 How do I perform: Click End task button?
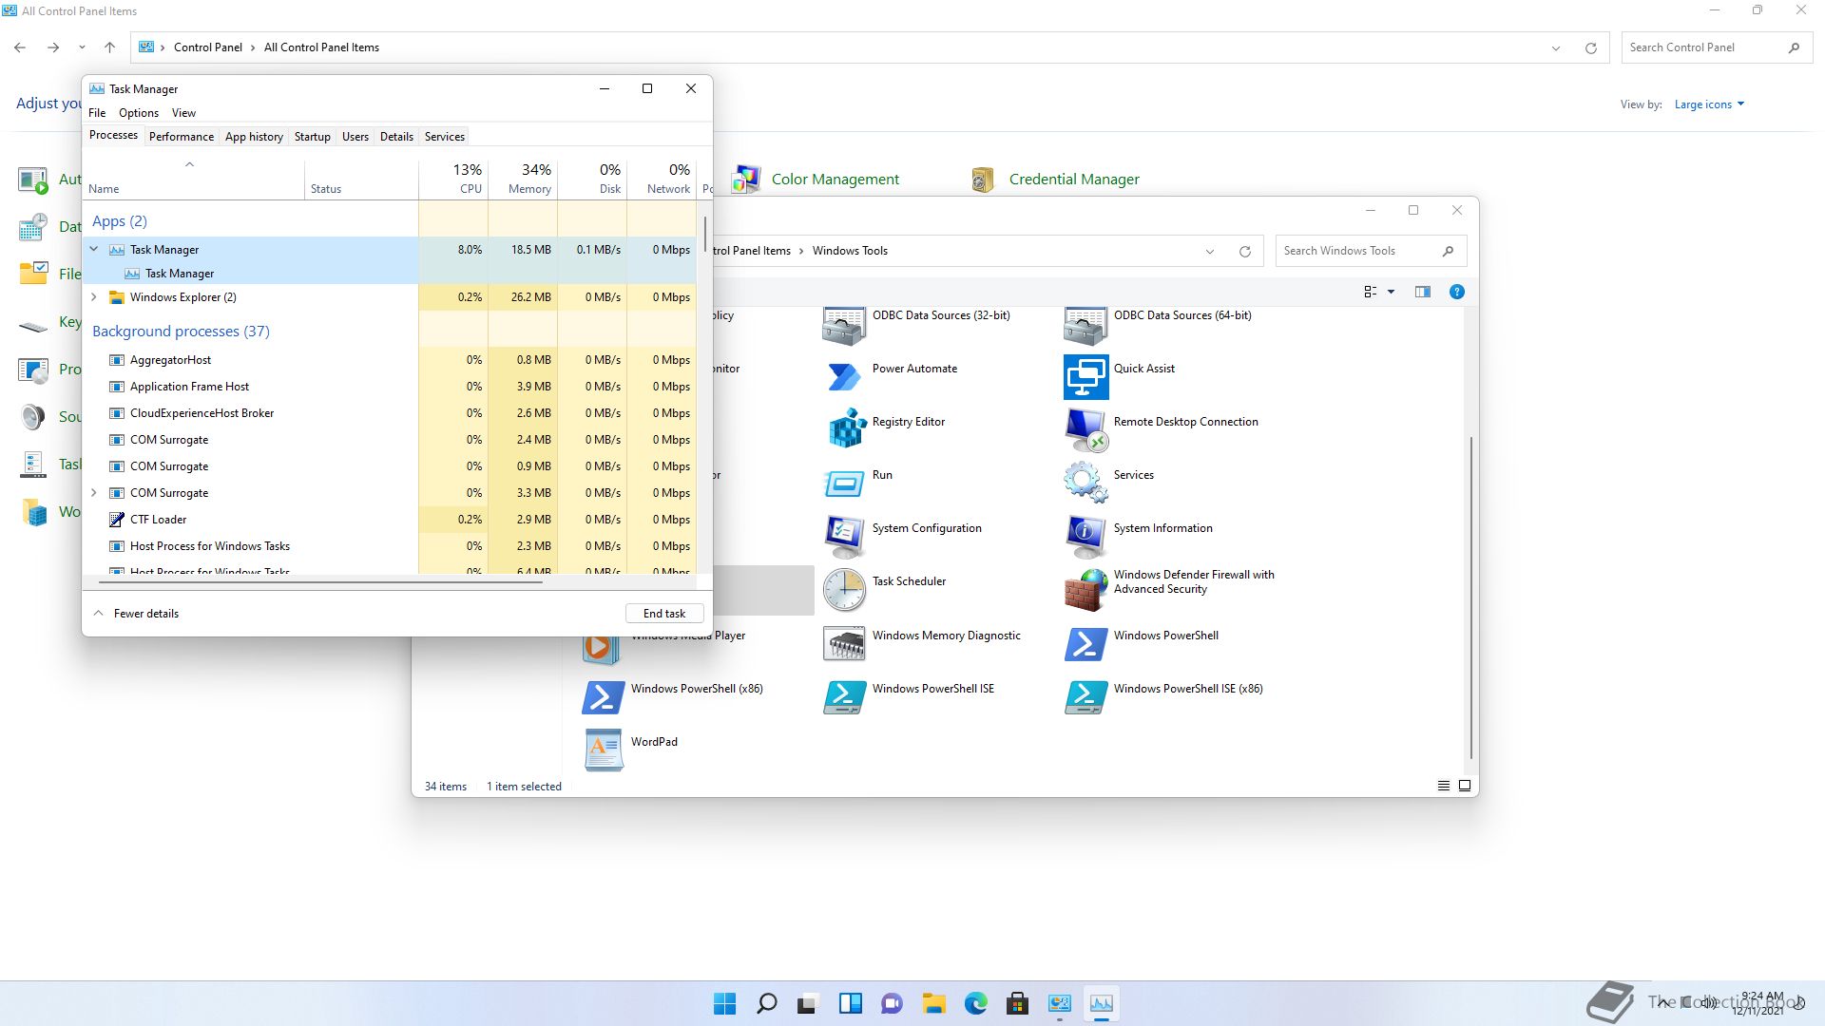tap(664, 613)
